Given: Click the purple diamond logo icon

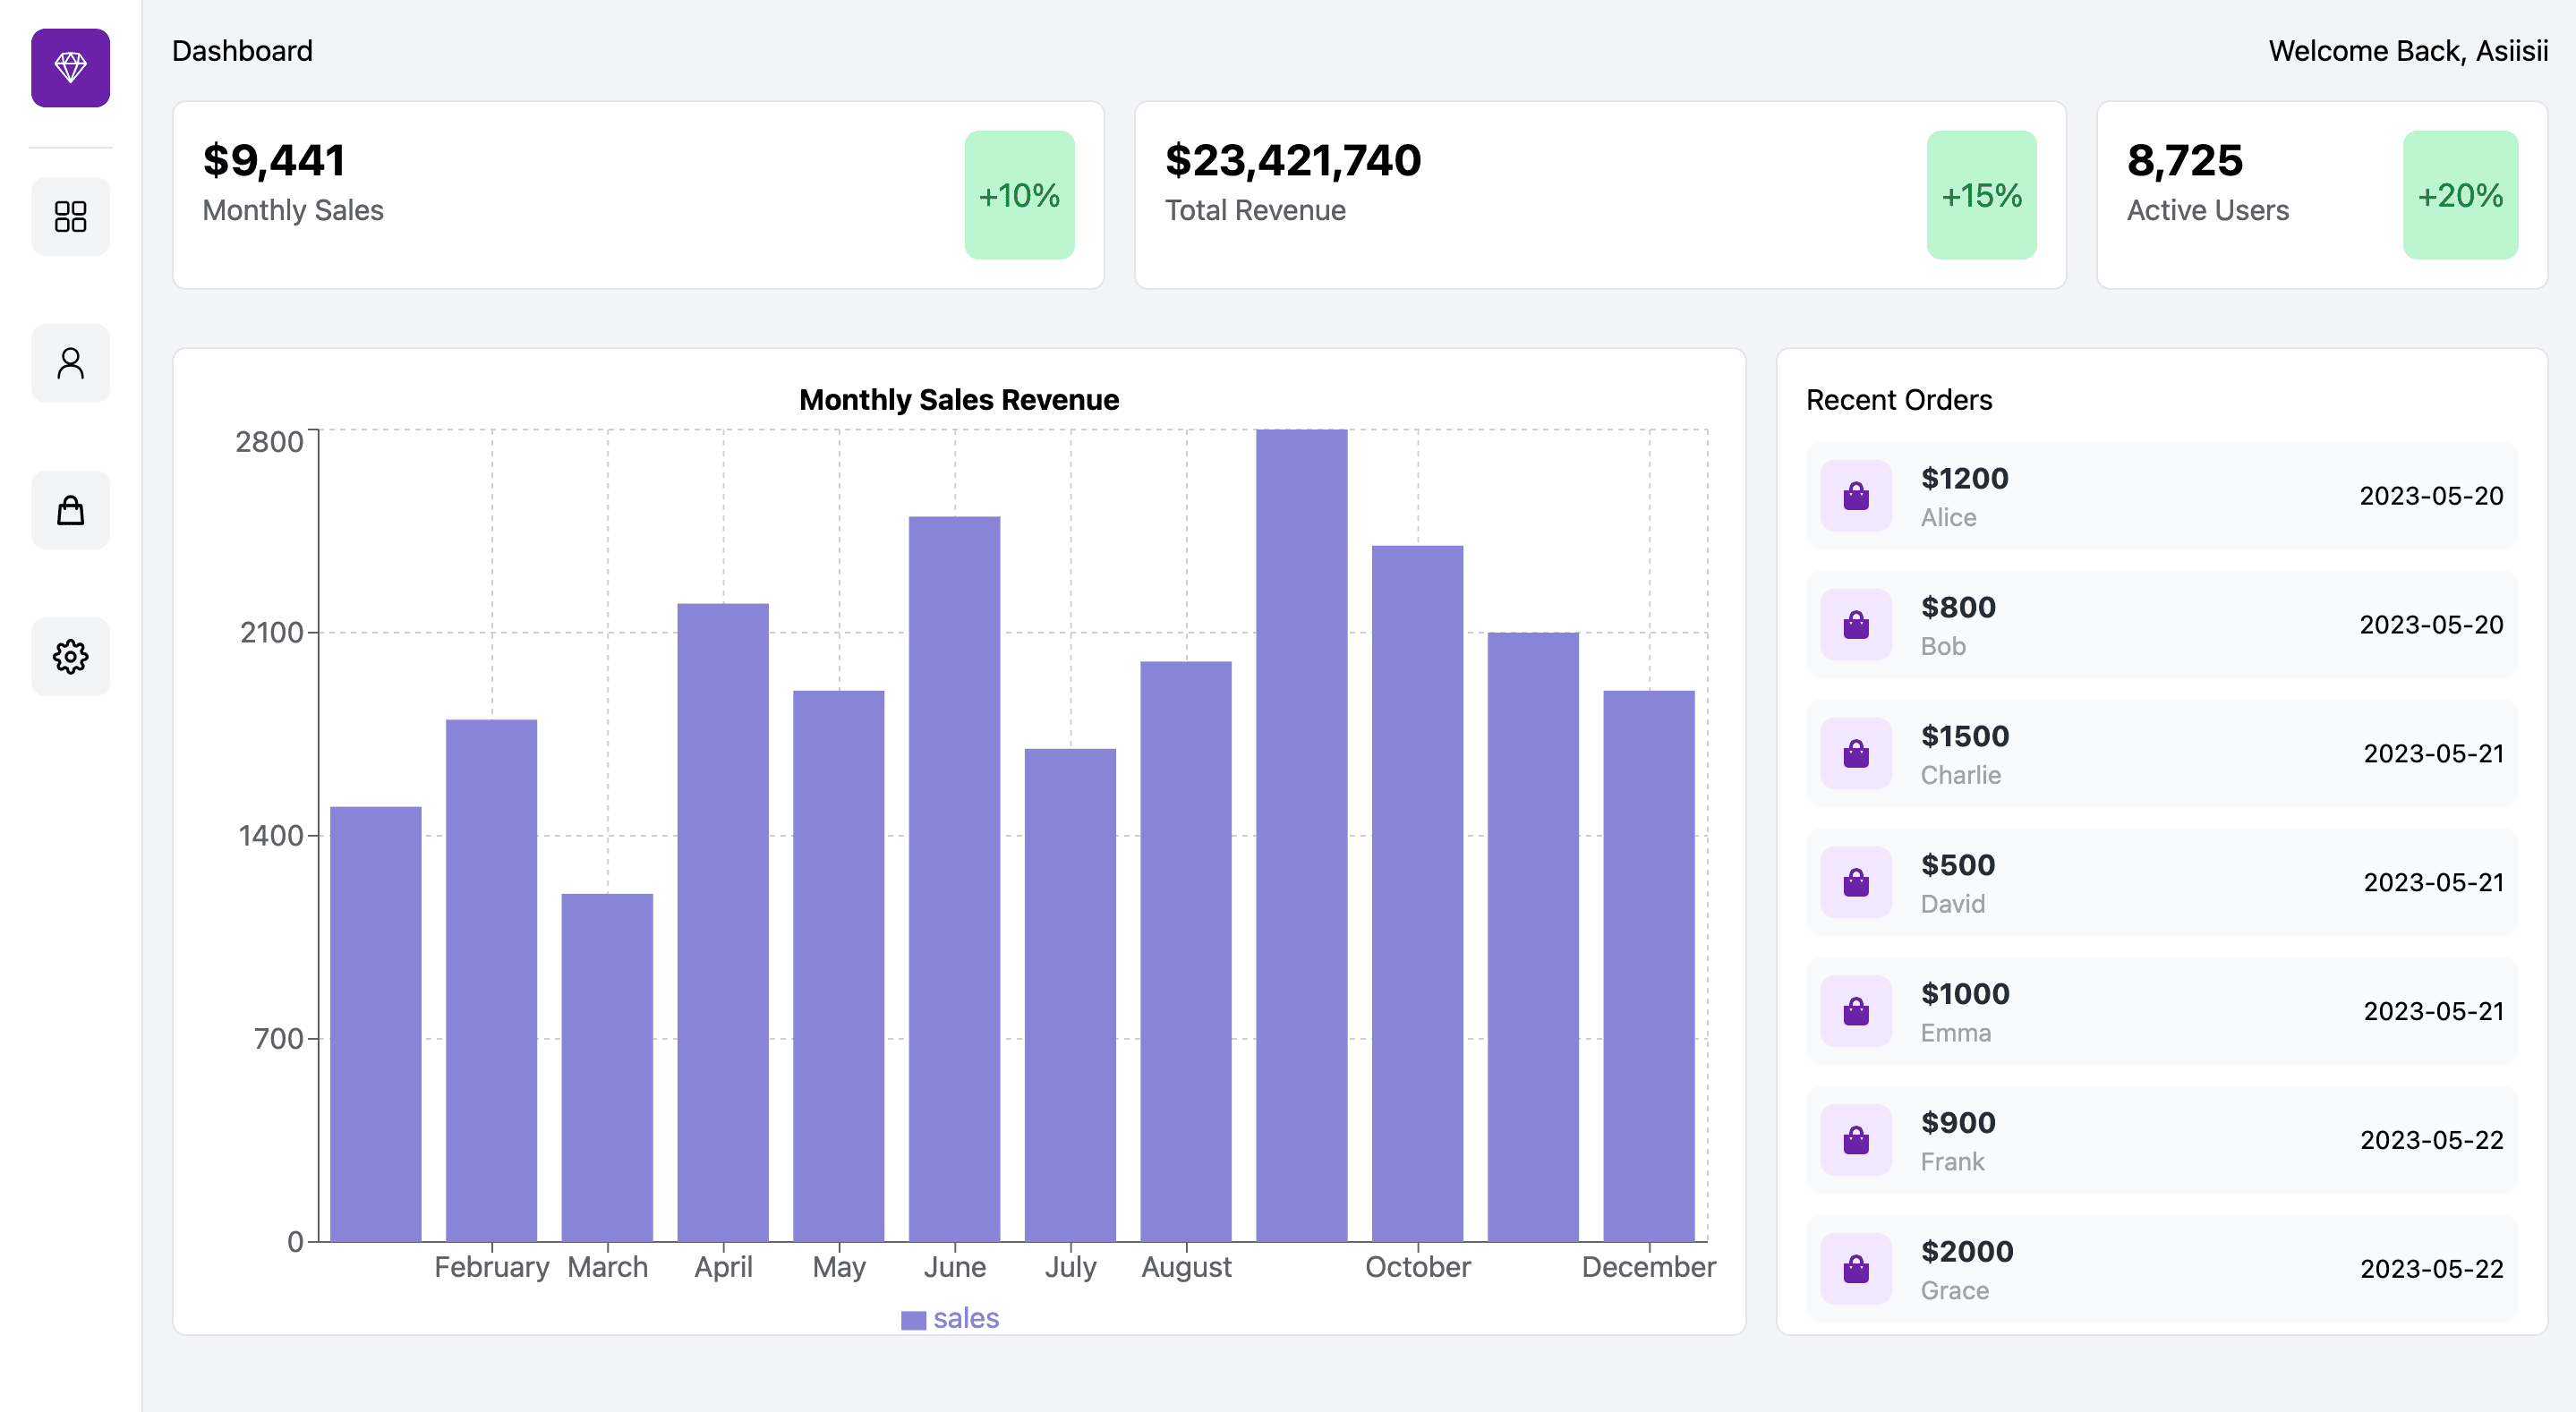Looking at the screenshot, I should pos(70,68).
